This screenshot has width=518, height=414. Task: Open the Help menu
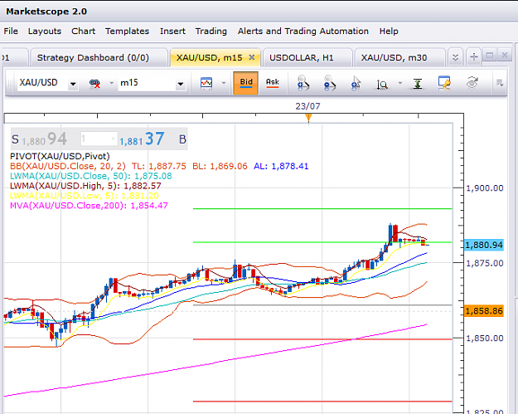pos(389,31)
